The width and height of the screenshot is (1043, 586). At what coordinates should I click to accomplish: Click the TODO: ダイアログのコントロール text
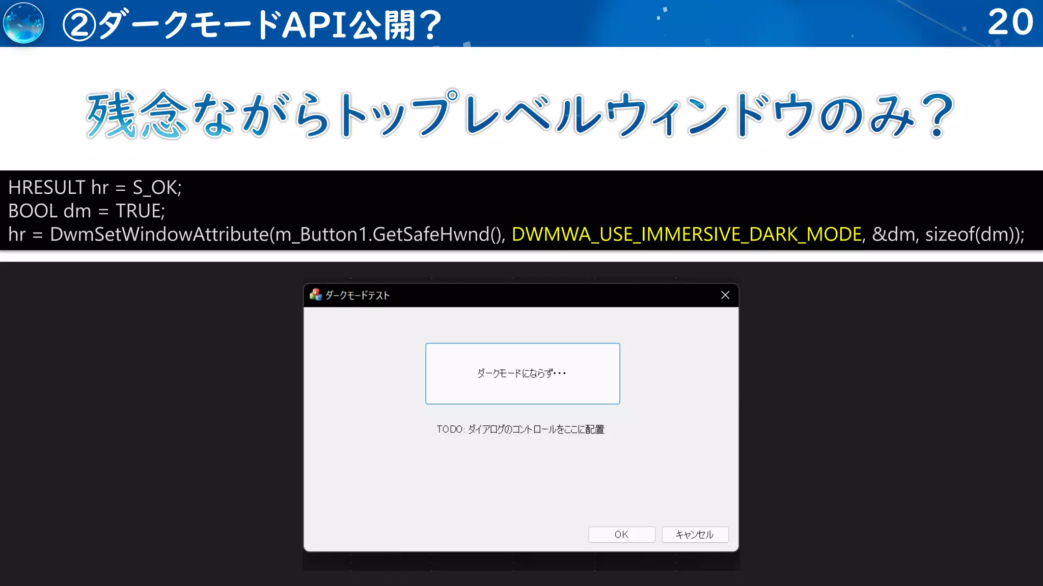(x=520, y=429)
